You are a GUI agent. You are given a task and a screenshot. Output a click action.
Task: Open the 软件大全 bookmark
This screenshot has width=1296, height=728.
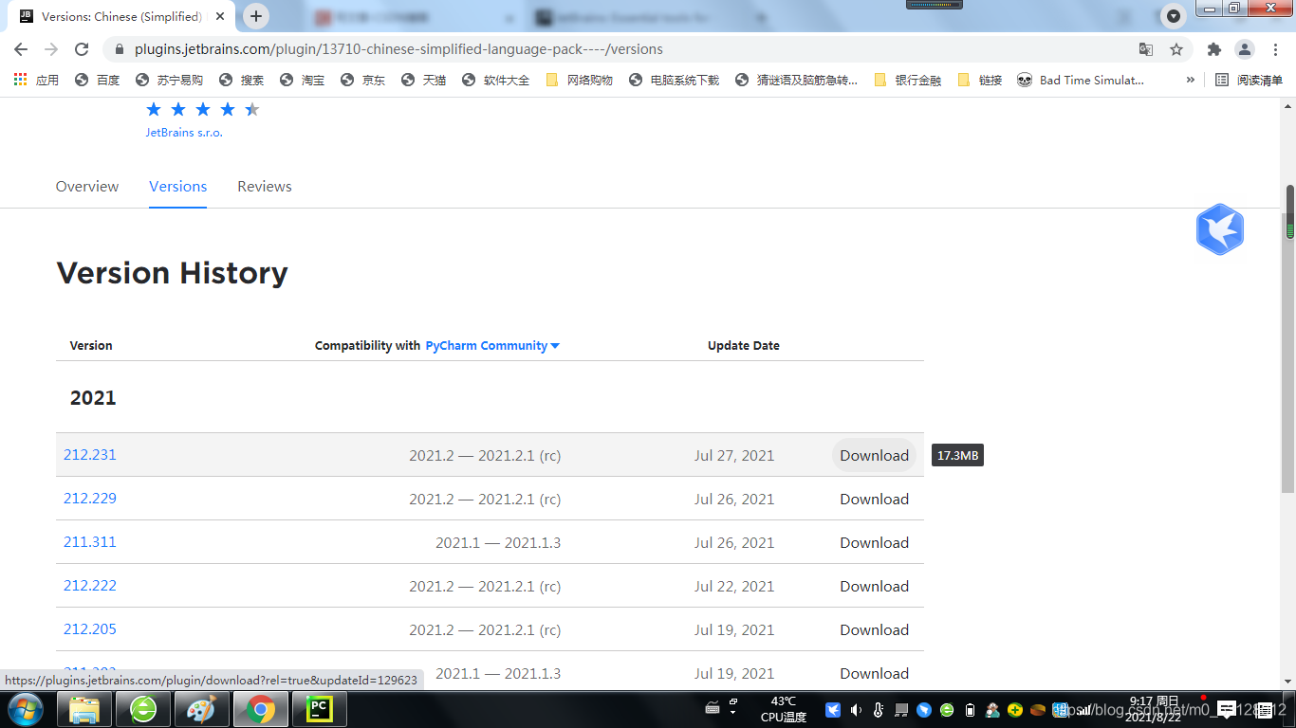[x=495, y=81]
